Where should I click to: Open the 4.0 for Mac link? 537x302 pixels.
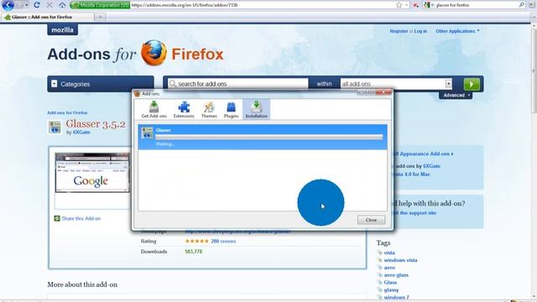413,174
